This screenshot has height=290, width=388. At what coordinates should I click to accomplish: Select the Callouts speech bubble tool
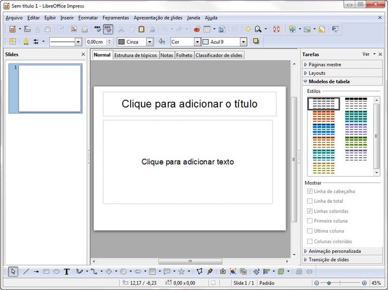(167, 271)
